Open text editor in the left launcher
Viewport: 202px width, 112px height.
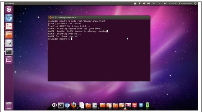pos(9,43)
